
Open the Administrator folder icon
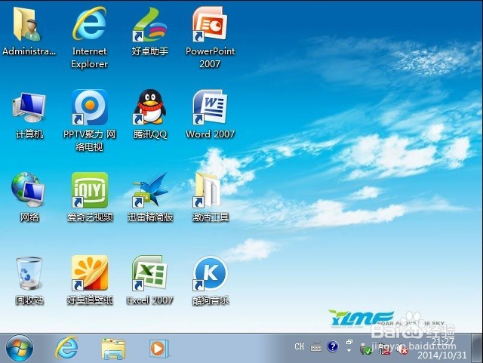(x=29, y=25)
